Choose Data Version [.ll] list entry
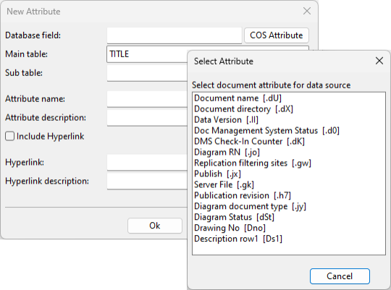This screenshot has width=391, height=290. 226,120
